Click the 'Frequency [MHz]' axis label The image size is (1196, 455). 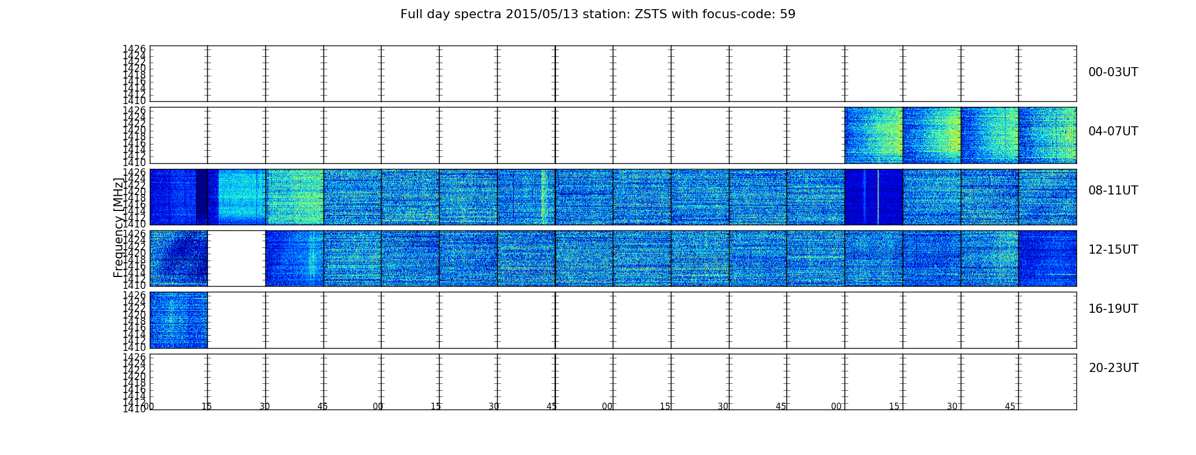click(x=118, y=227)
